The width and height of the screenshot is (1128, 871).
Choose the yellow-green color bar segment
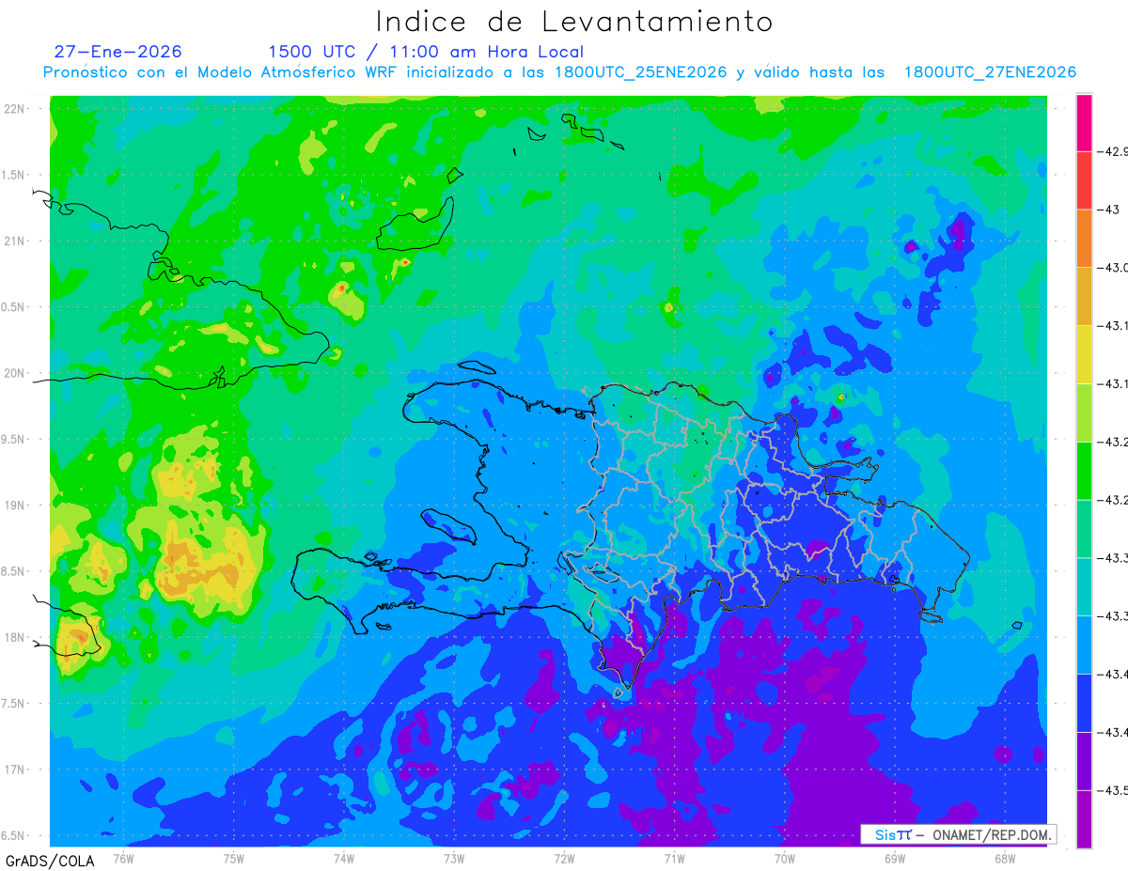[x=1084, y=412]
